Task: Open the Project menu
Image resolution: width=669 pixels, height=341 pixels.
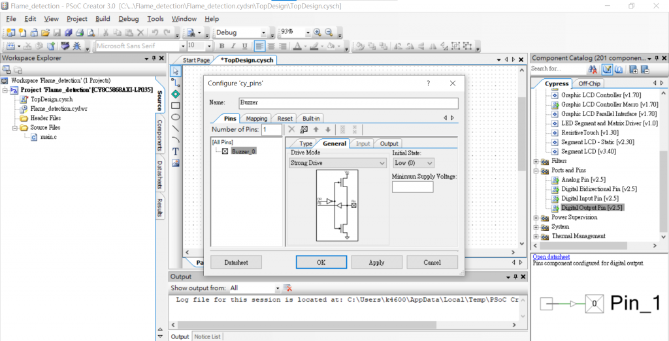Action: coord(77,19)
